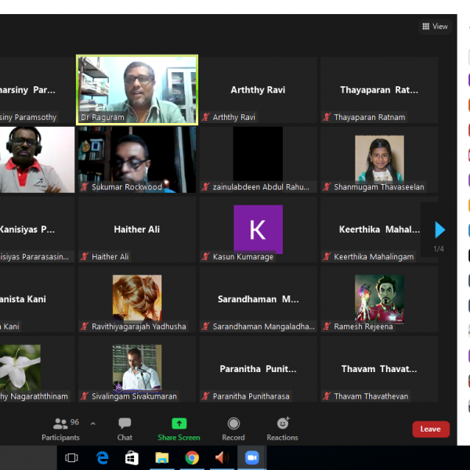This screenshot has height=470, width=470.
Task: Click muted mic icon for Shanmugam Thavaseelan
Action: pyautogui.click(x=327, y=186)
